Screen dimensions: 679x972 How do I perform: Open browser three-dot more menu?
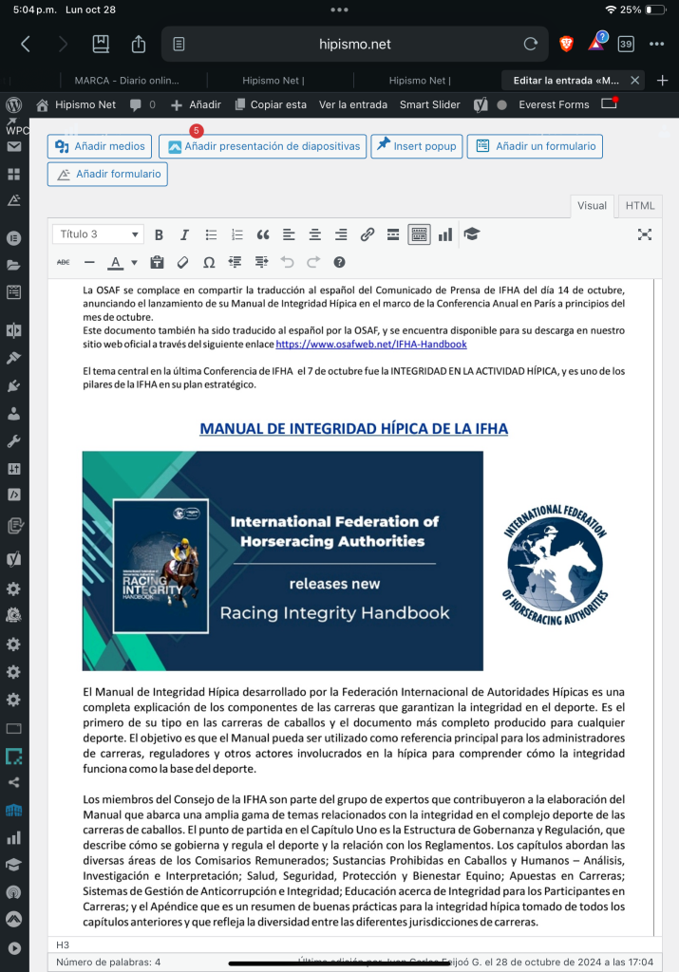656,44
